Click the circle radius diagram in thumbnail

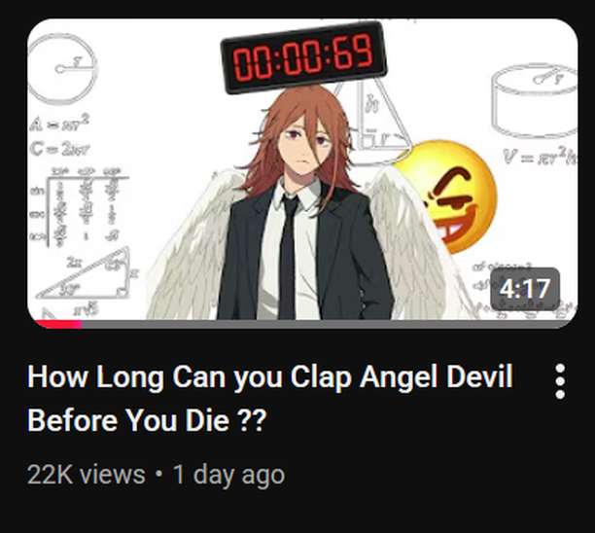point(62,69)
